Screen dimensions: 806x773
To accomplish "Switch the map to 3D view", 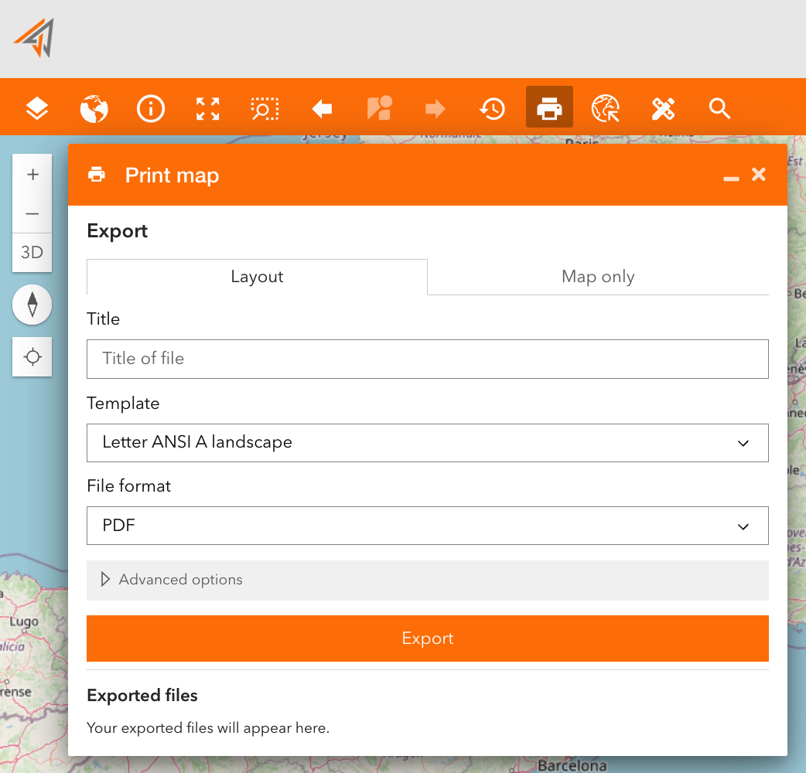I will 32,252.
